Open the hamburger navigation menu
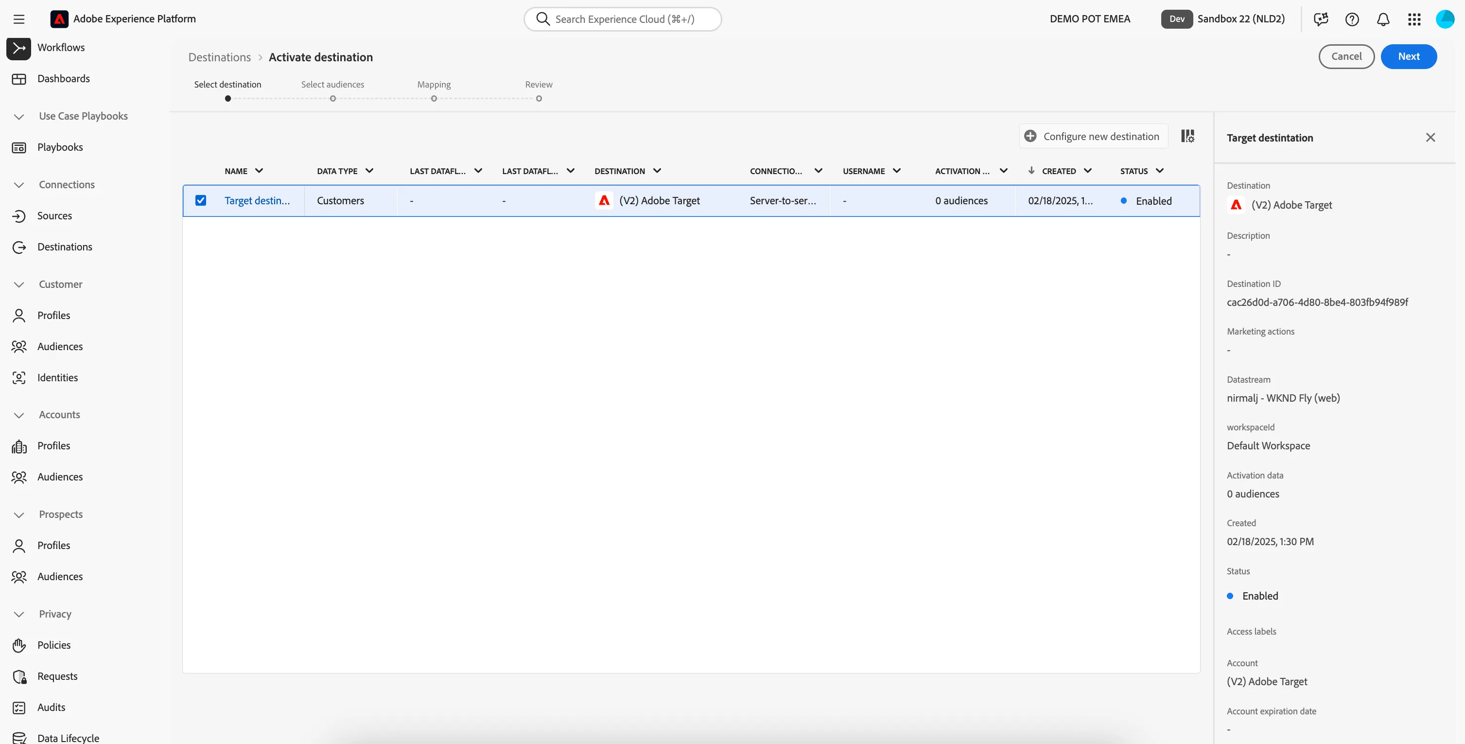The width and height of the screenshot is (1465, 744). pos(19,19)
